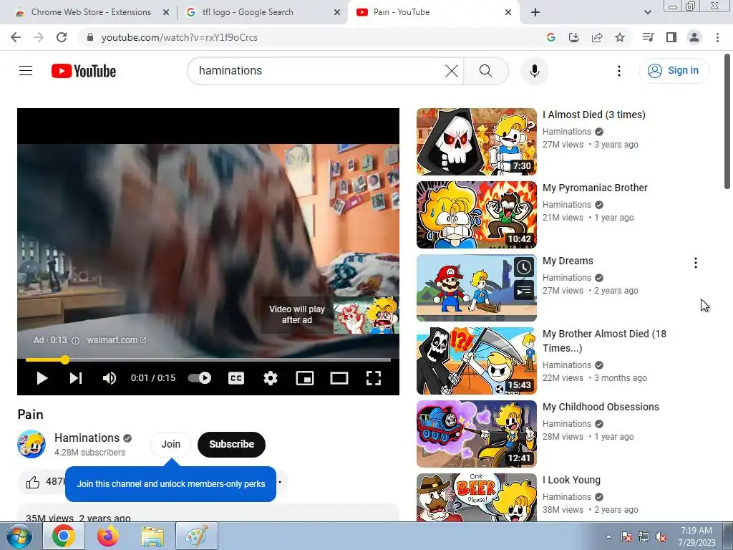733x550 pixels.
Task: Close the Chrome Web Store tab
Action: click(x=166, y=13)
